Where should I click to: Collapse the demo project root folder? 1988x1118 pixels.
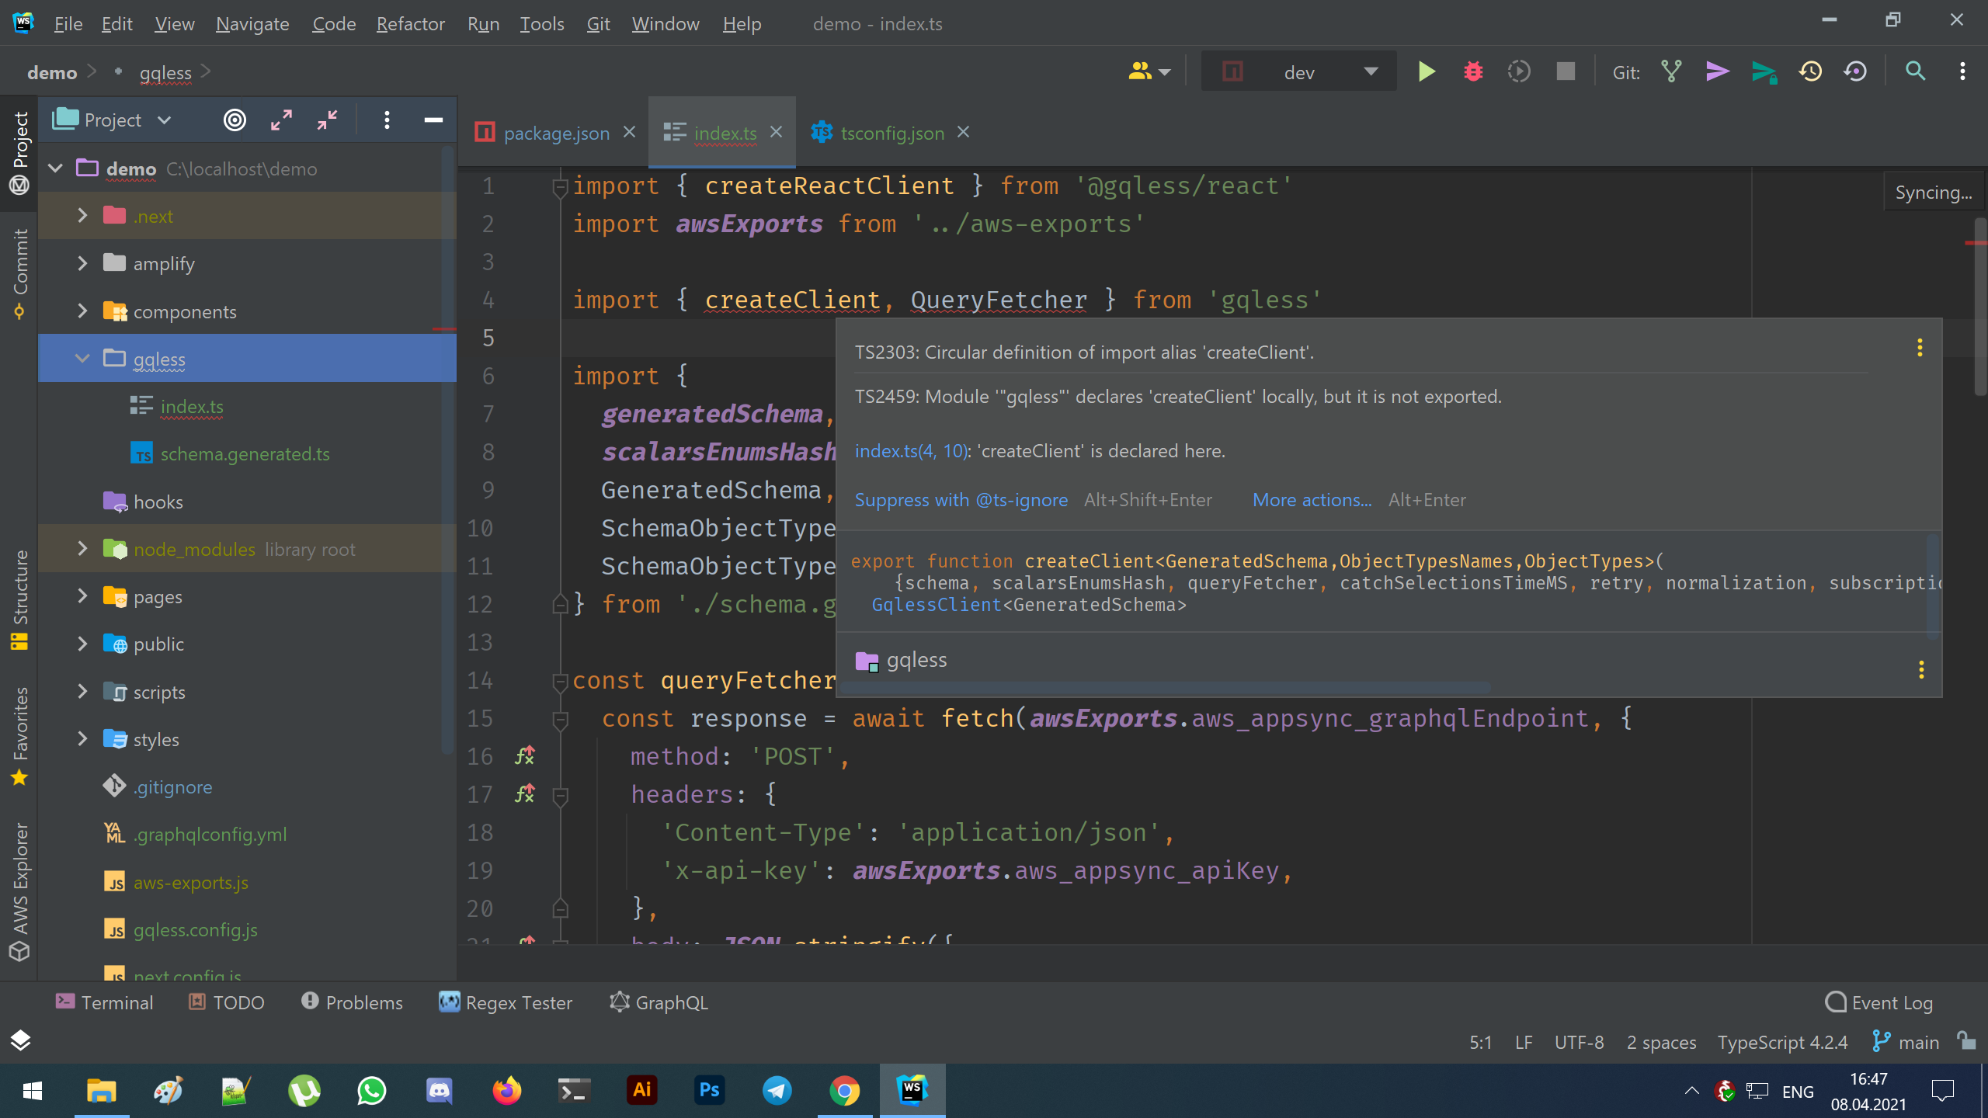click(x=54, y=168)
